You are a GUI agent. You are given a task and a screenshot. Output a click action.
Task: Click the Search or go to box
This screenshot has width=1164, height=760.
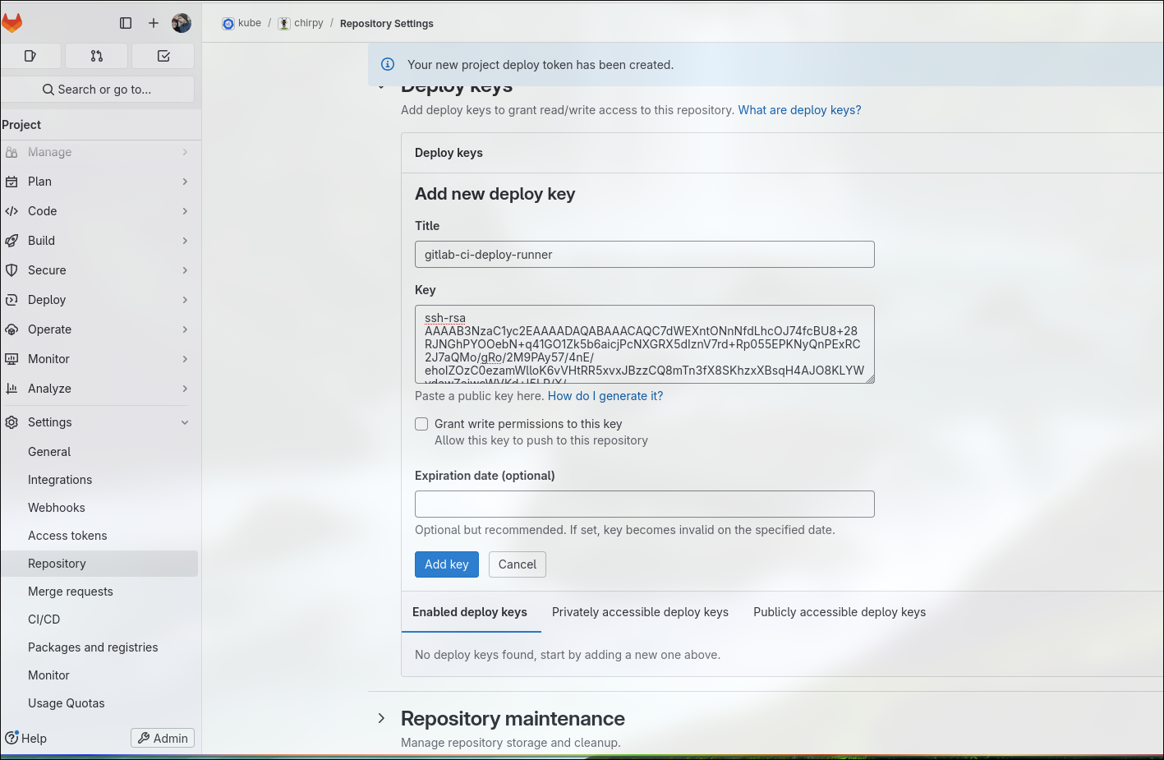point(98,90)
